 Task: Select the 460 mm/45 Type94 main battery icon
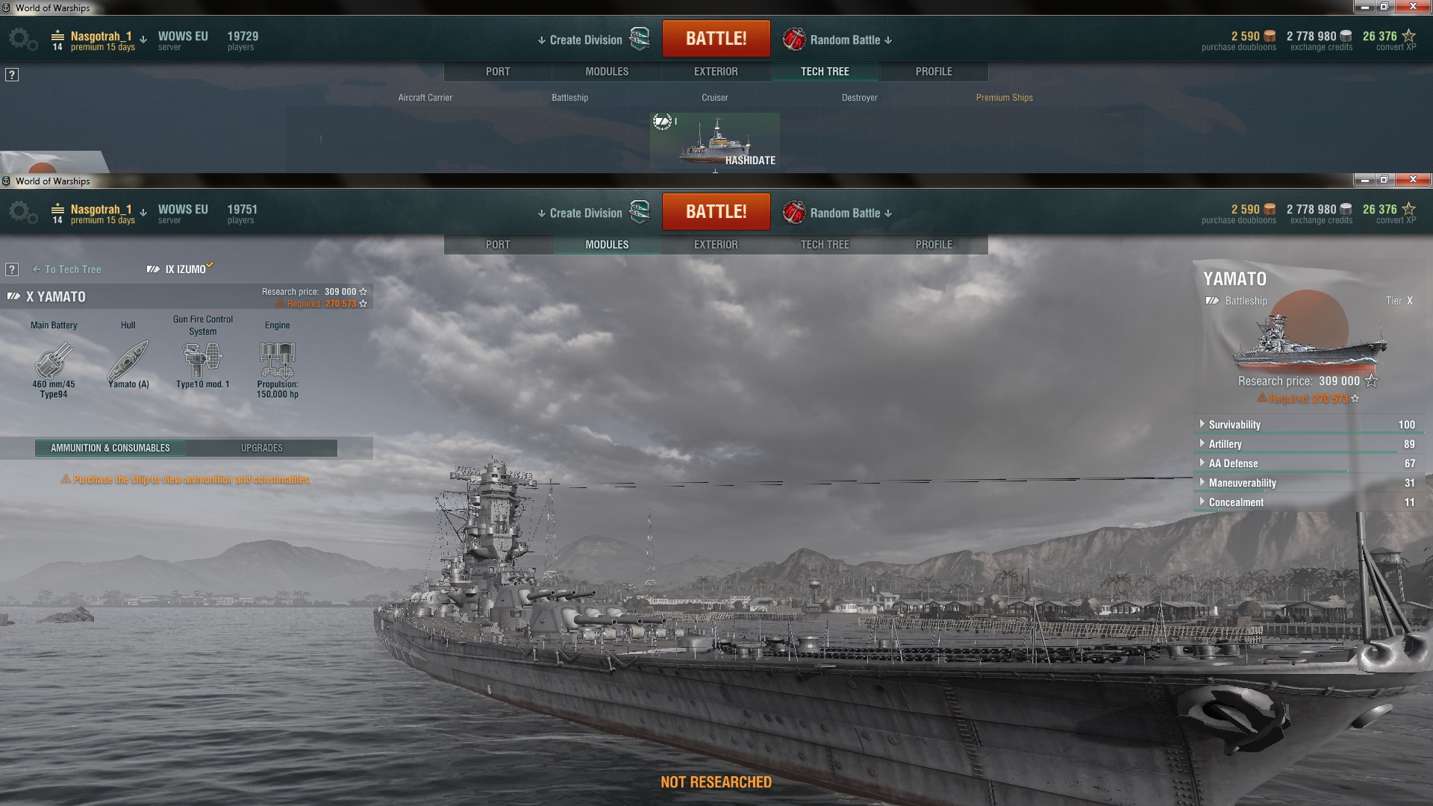[54, 360]
